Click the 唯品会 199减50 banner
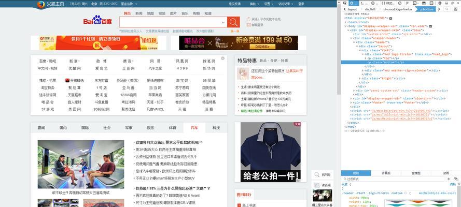Viewport: 461px width, 207px height. click(x=239, y=43)
